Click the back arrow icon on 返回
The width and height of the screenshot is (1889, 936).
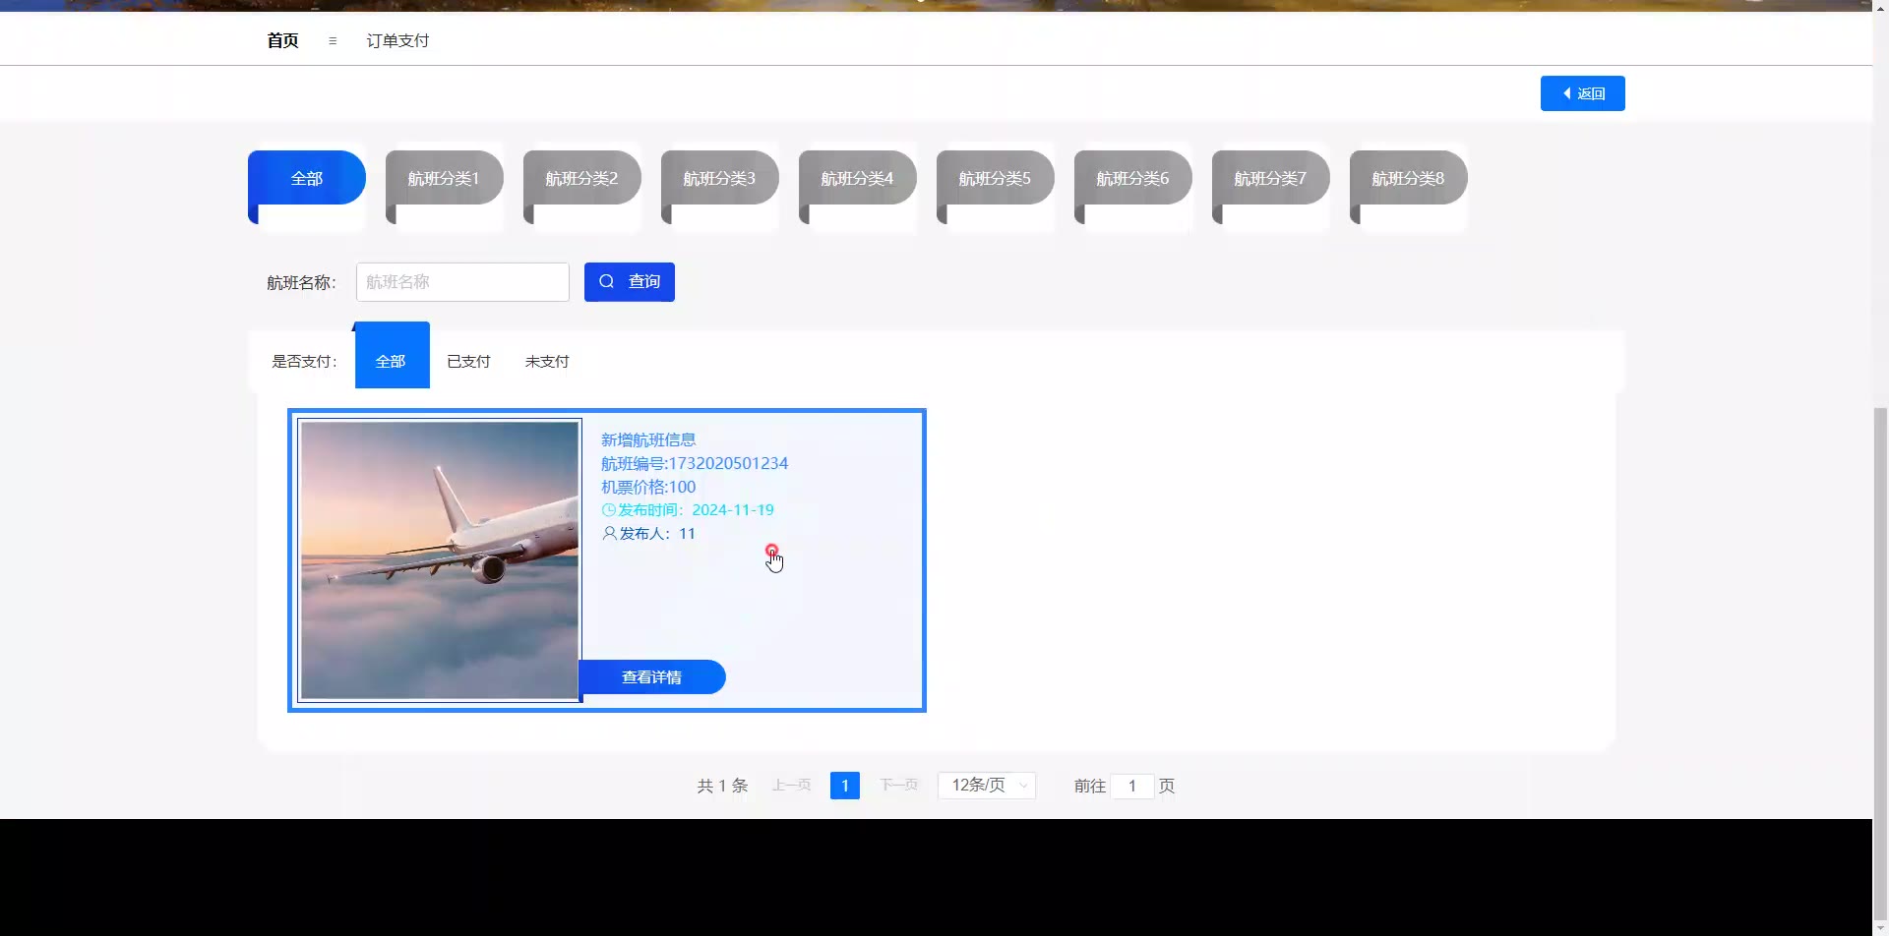click(x=1567, y=93)
